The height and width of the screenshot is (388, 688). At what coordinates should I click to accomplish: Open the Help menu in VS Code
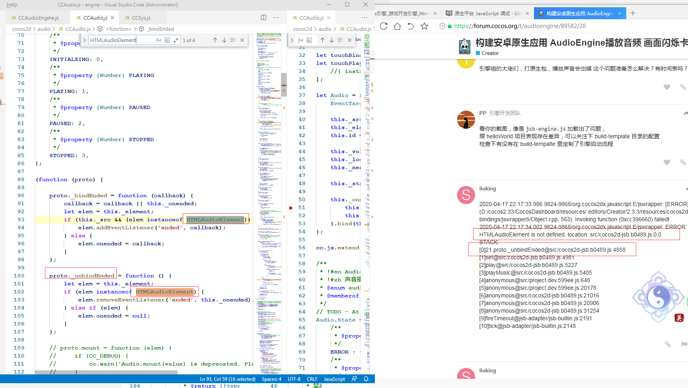pos(12,5)
